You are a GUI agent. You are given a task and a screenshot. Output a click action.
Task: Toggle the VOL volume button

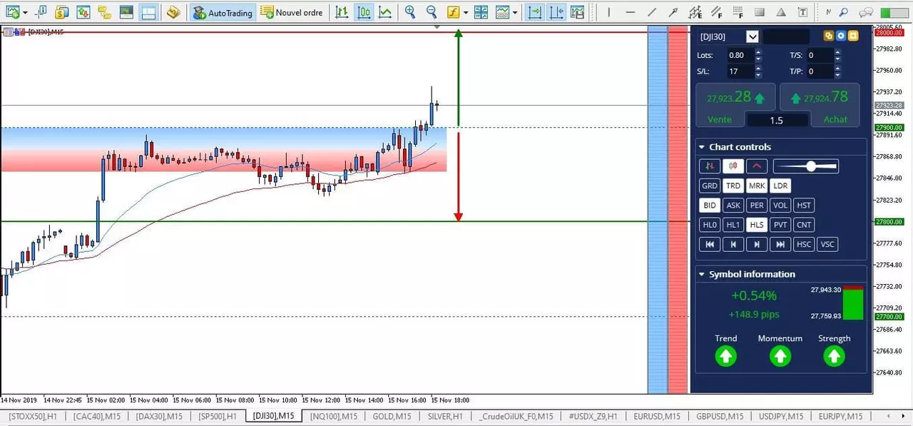click(x=780, y=206)
